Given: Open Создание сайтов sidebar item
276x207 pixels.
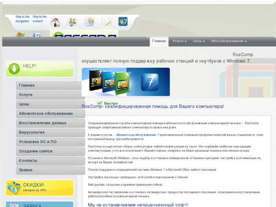Looking at the screenshot, I should [50, 151].
